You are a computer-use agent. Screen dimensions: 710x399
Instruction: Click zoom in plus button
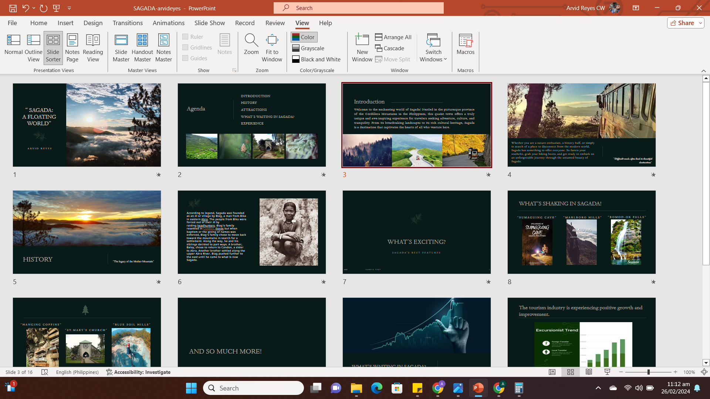(676, 372)
